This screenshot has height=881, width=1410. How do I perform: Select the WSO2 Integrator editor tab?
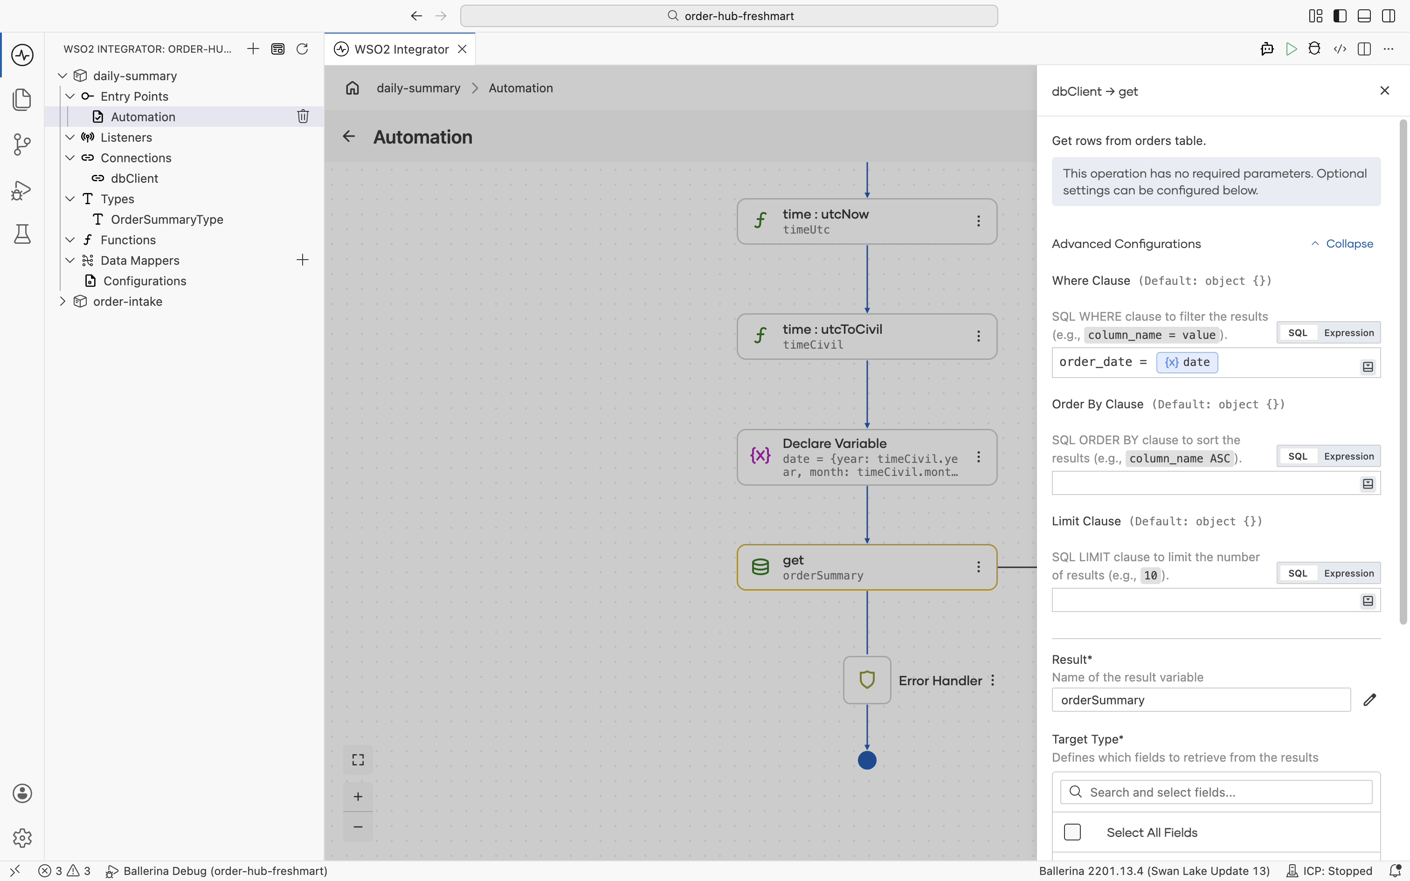tap(401, 49)
